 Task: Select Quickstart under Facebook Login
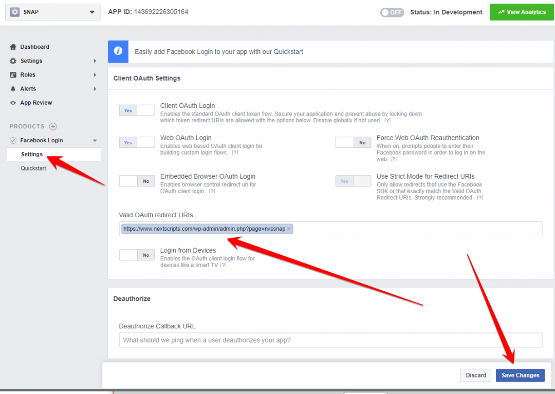(33, 168)
